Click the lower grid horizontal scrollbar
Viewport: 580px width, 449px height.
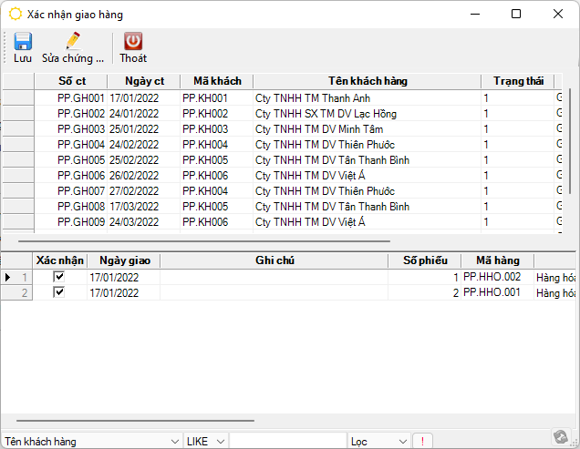pos(128,421)
